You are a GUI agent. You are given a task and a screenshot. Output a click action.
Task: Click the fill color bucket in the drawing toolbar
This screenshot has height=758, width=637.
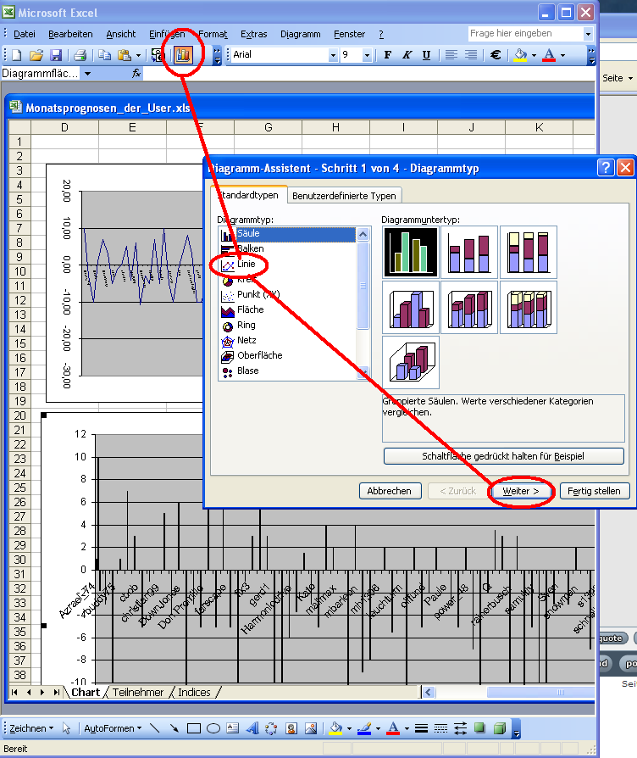click(x=336, y=728)
